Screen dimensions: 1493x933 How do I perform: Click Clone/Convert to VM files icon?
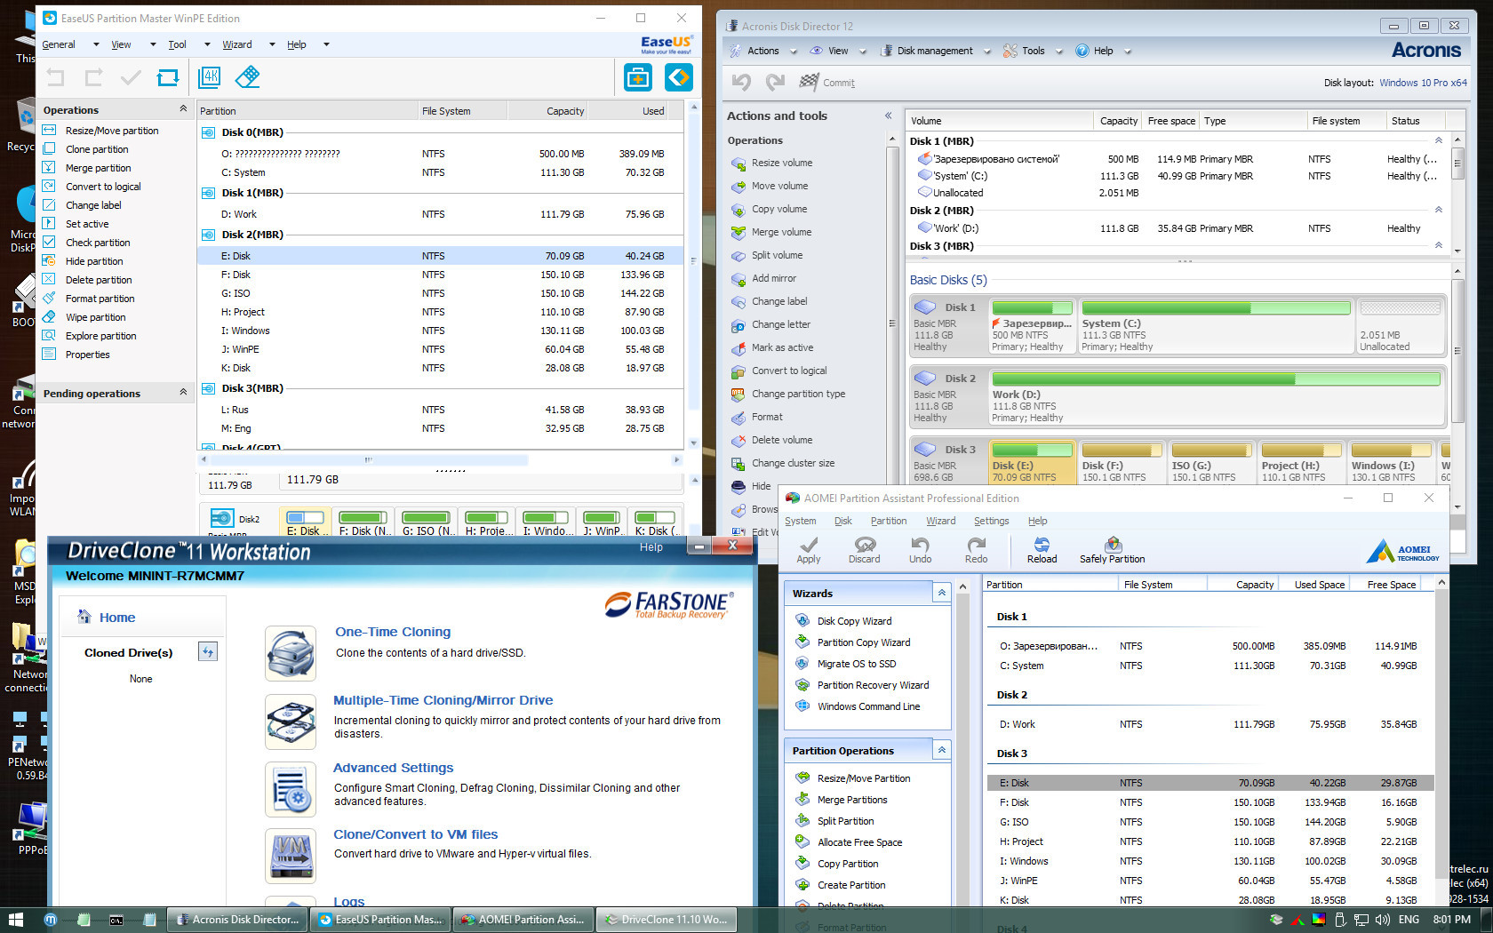click(x=291, y=856)
